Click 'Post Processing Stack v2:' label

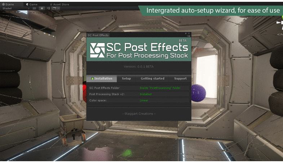pyautogui.click(x=107, y=94)
